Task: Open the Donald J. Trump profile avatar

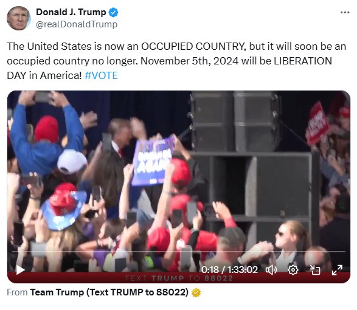Action: click(18, 18)
